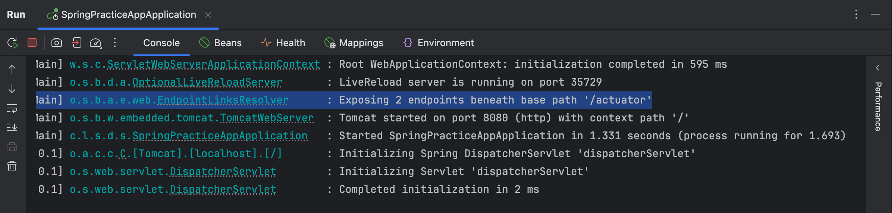Image resolution: width=892 pixels, height=213 pixels.
Task: Click the down arrow in console gutter
Action: (x=12, y=89)
